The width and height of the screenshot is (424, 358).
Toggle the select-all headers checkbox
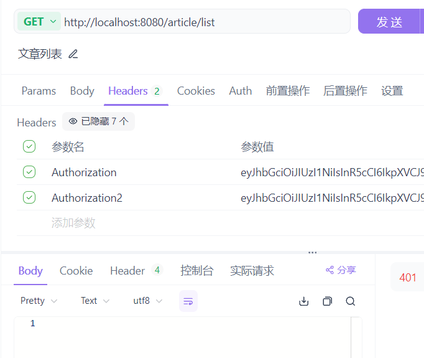(29, 146)
